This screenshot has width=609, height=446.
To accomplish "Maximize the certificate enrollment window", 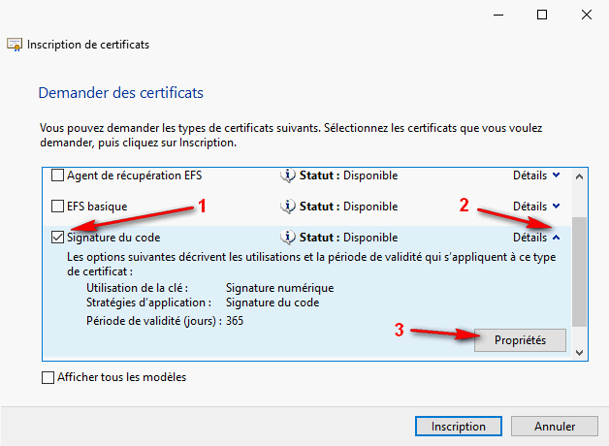I will pos(542,15).
